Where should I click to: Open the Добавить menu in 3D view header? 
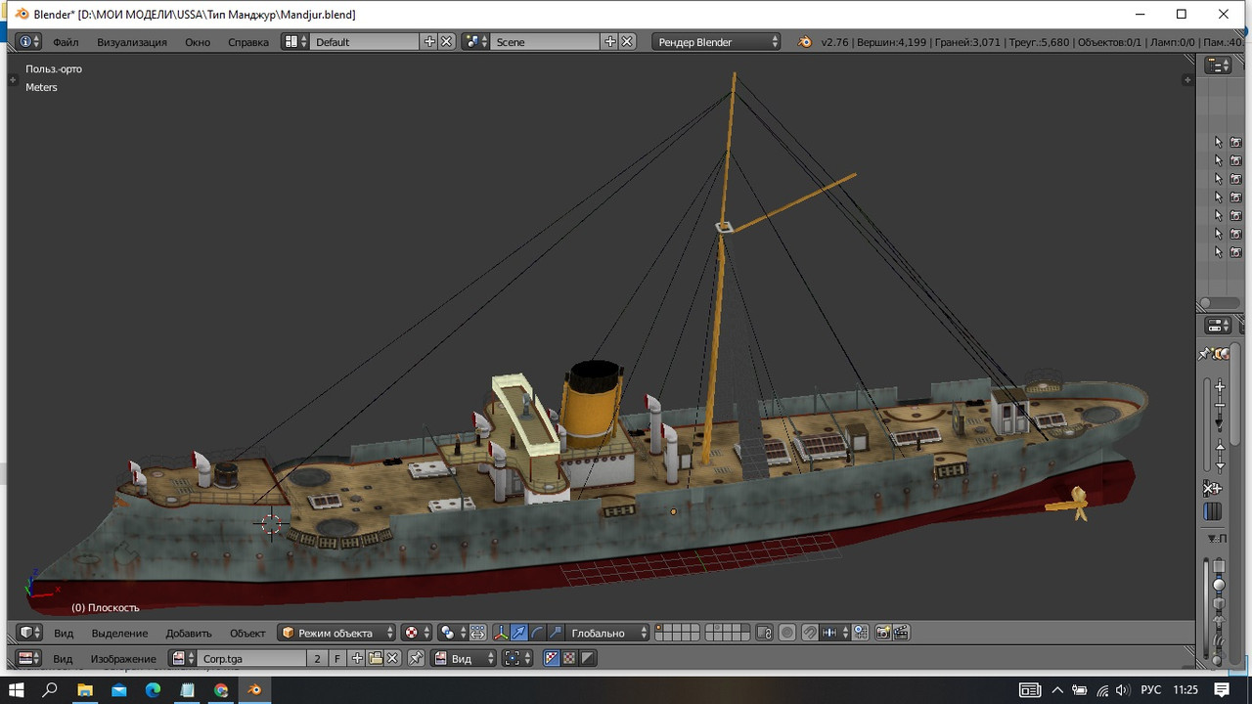pyautogui.click(x=189, y=633)
